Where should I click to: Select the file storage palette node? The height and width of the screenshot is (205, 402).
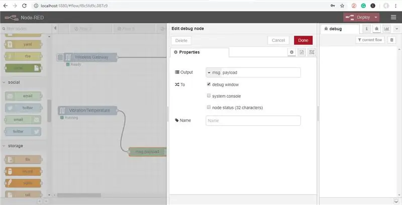(23, 159)
